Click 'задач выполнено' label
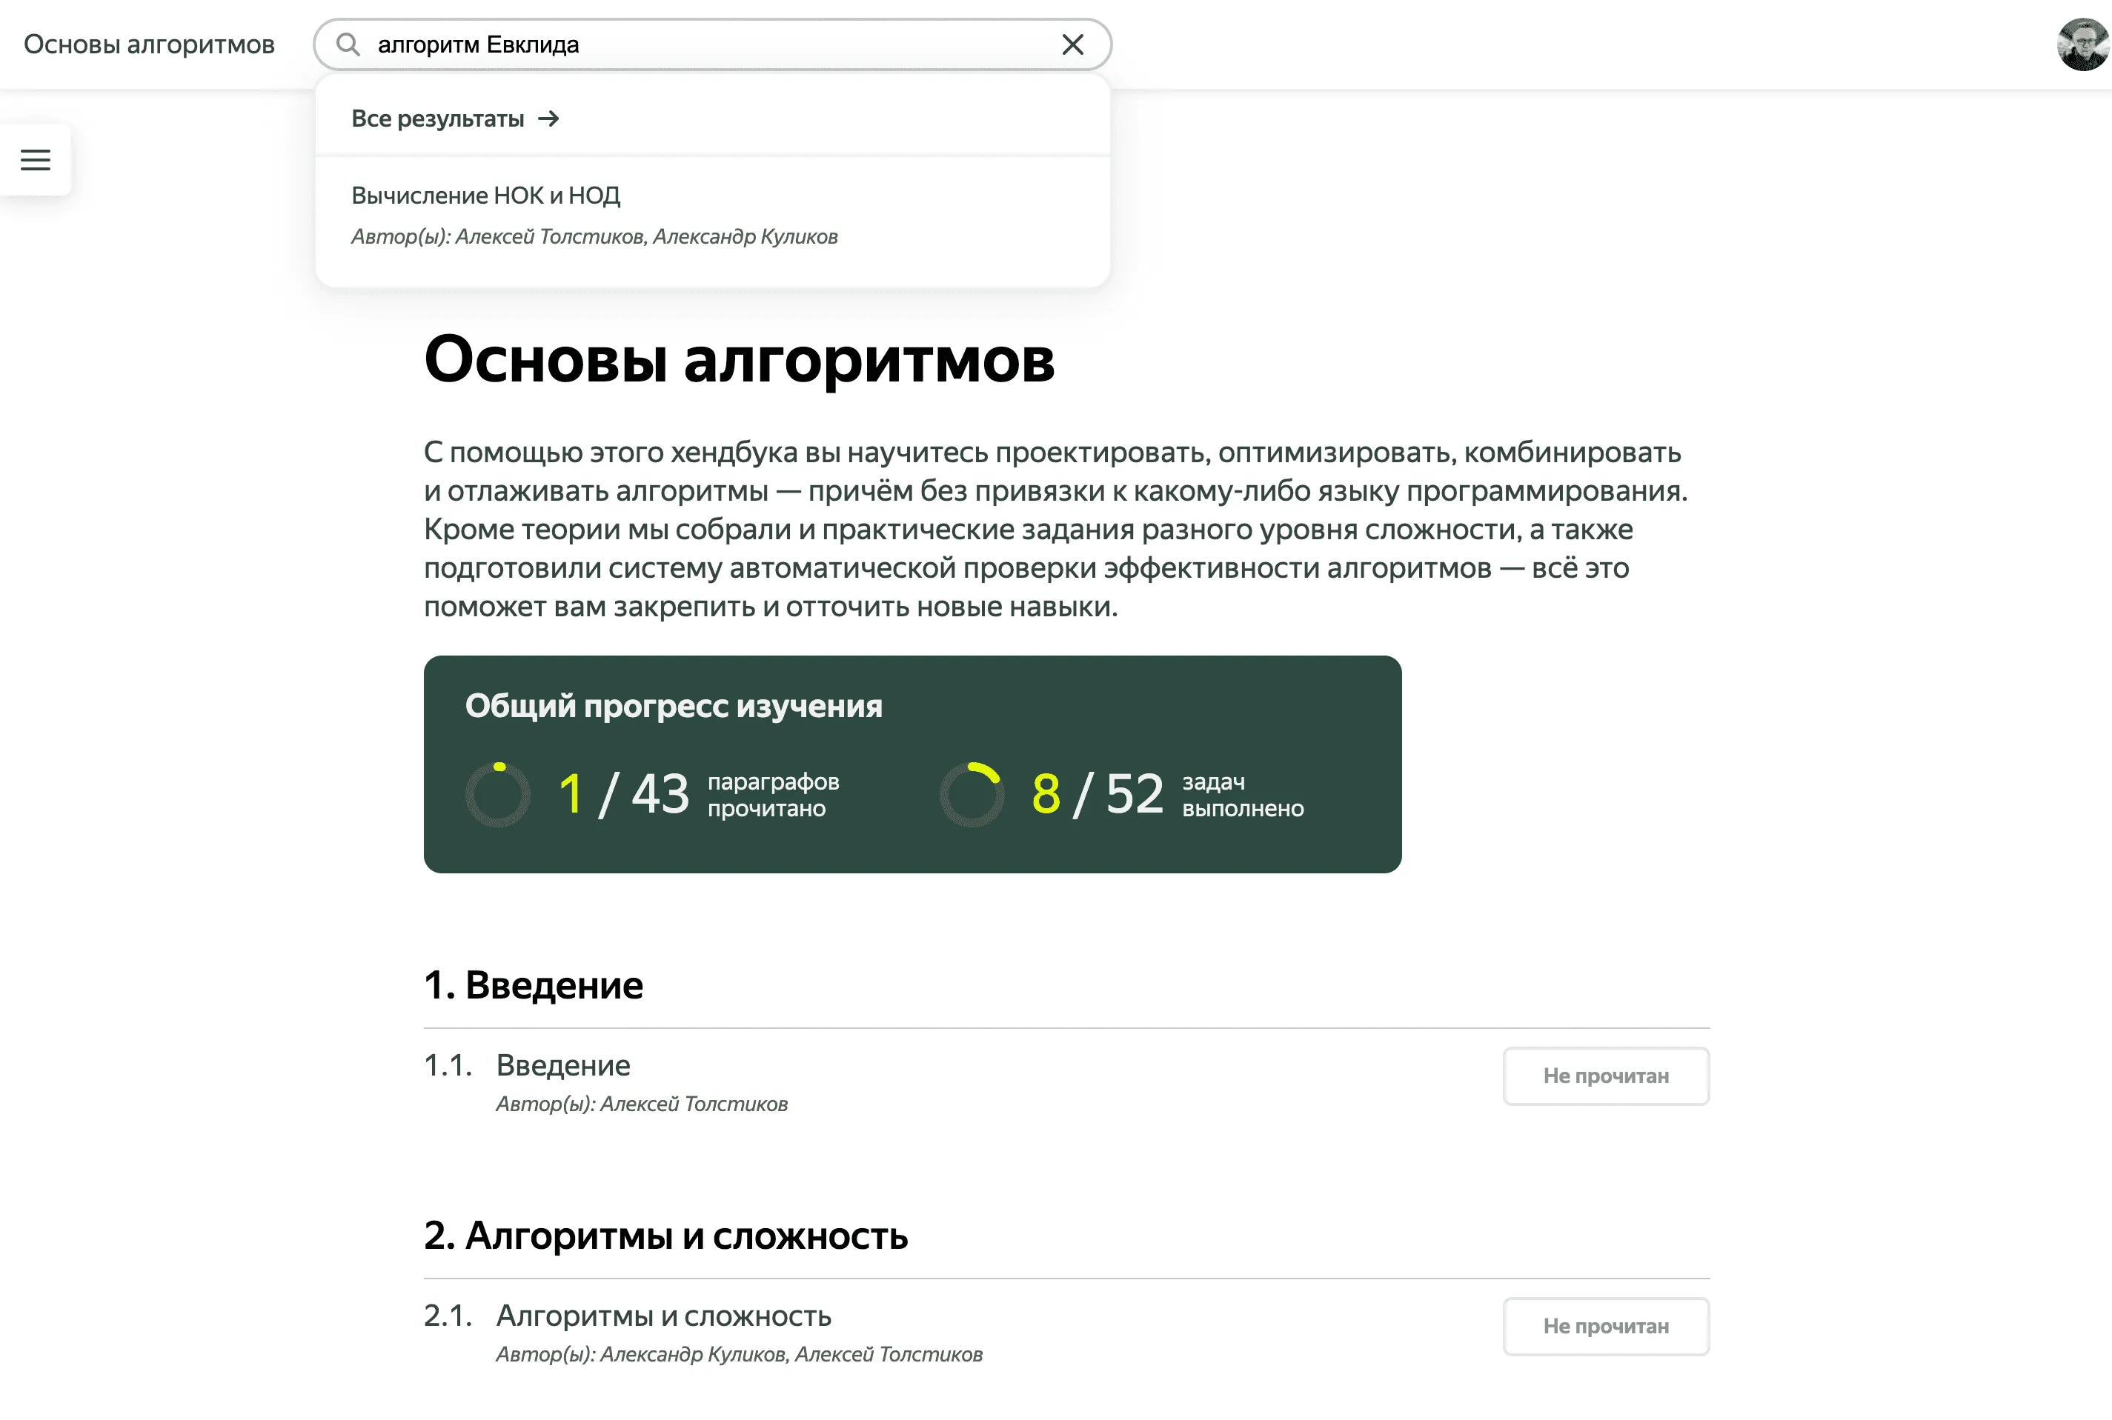Viewport: 2112px width, 1420px height. click(1242, 795)
